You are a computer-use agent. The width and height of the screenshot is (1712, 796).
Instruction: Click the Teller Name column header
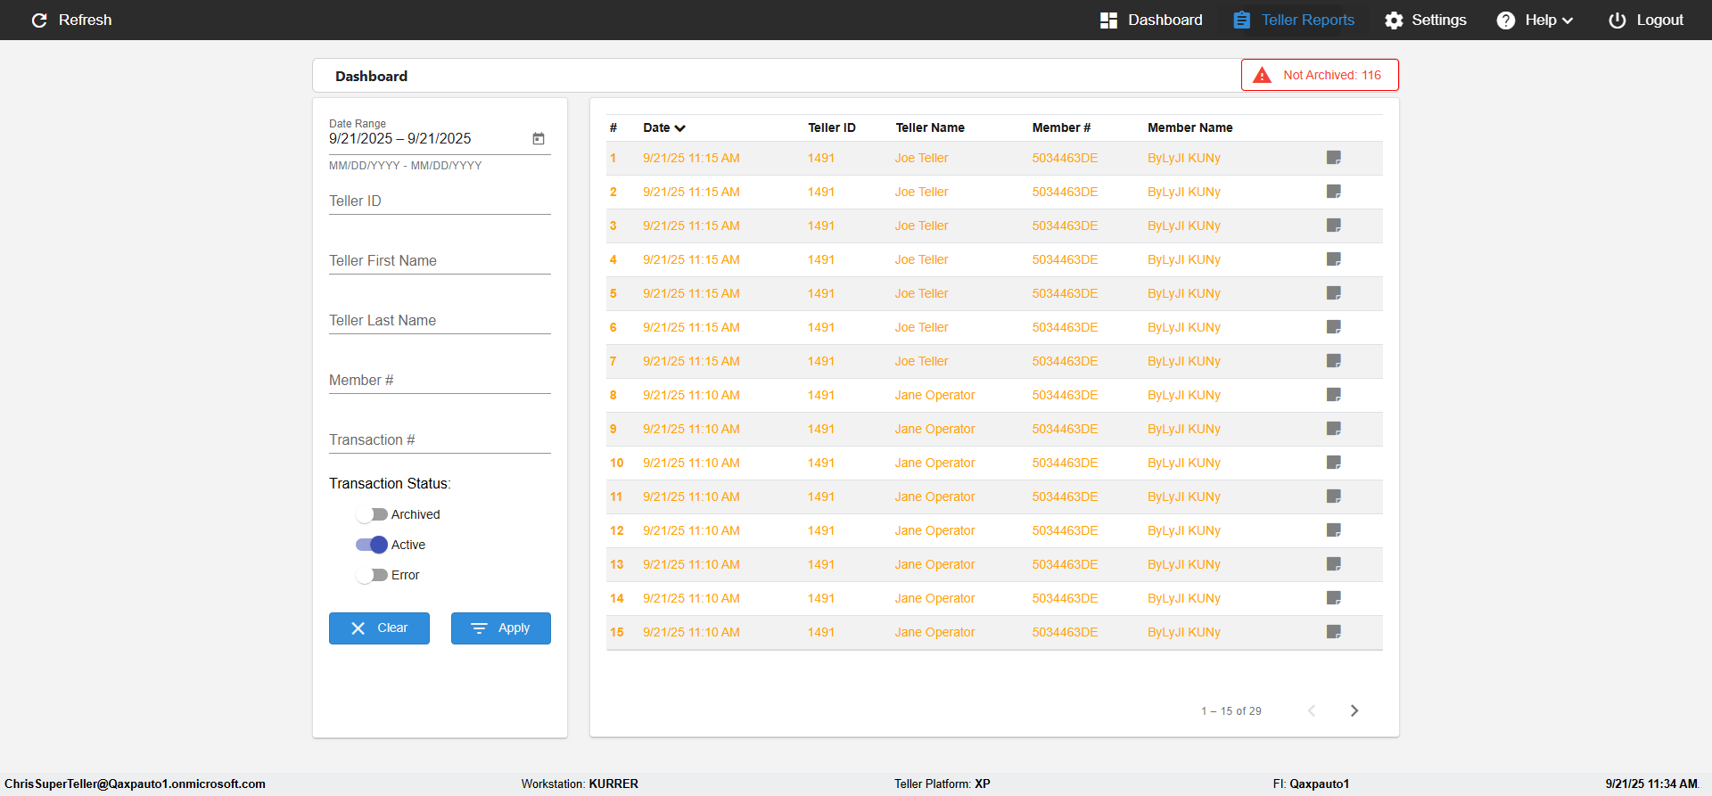pos(930,127)
